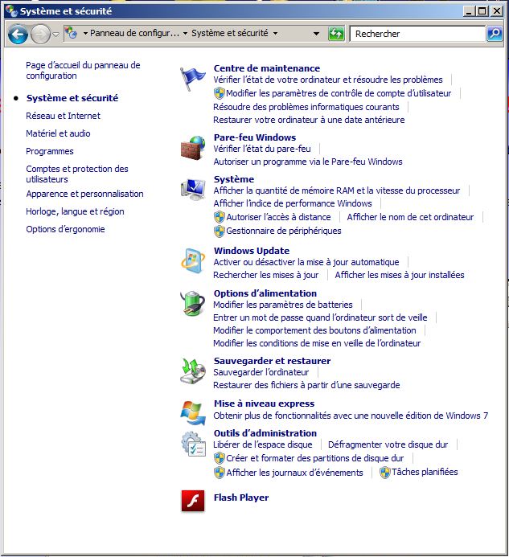Viewport: 509px width, 557px height.
Task: Open Obtenir plus de fonctionnalités avec une nouvelle édition
Action: coord(351,416)
